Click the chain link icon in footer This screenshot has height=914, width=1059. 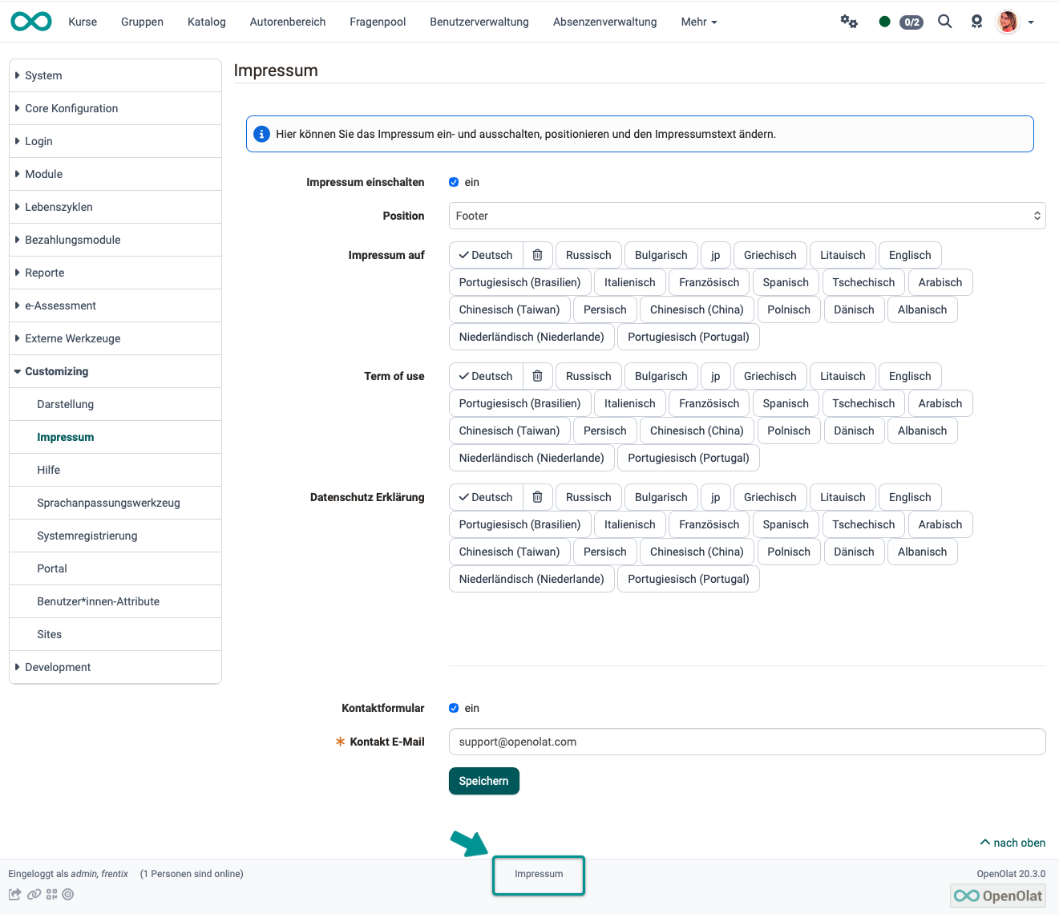(x=34, y=895)
